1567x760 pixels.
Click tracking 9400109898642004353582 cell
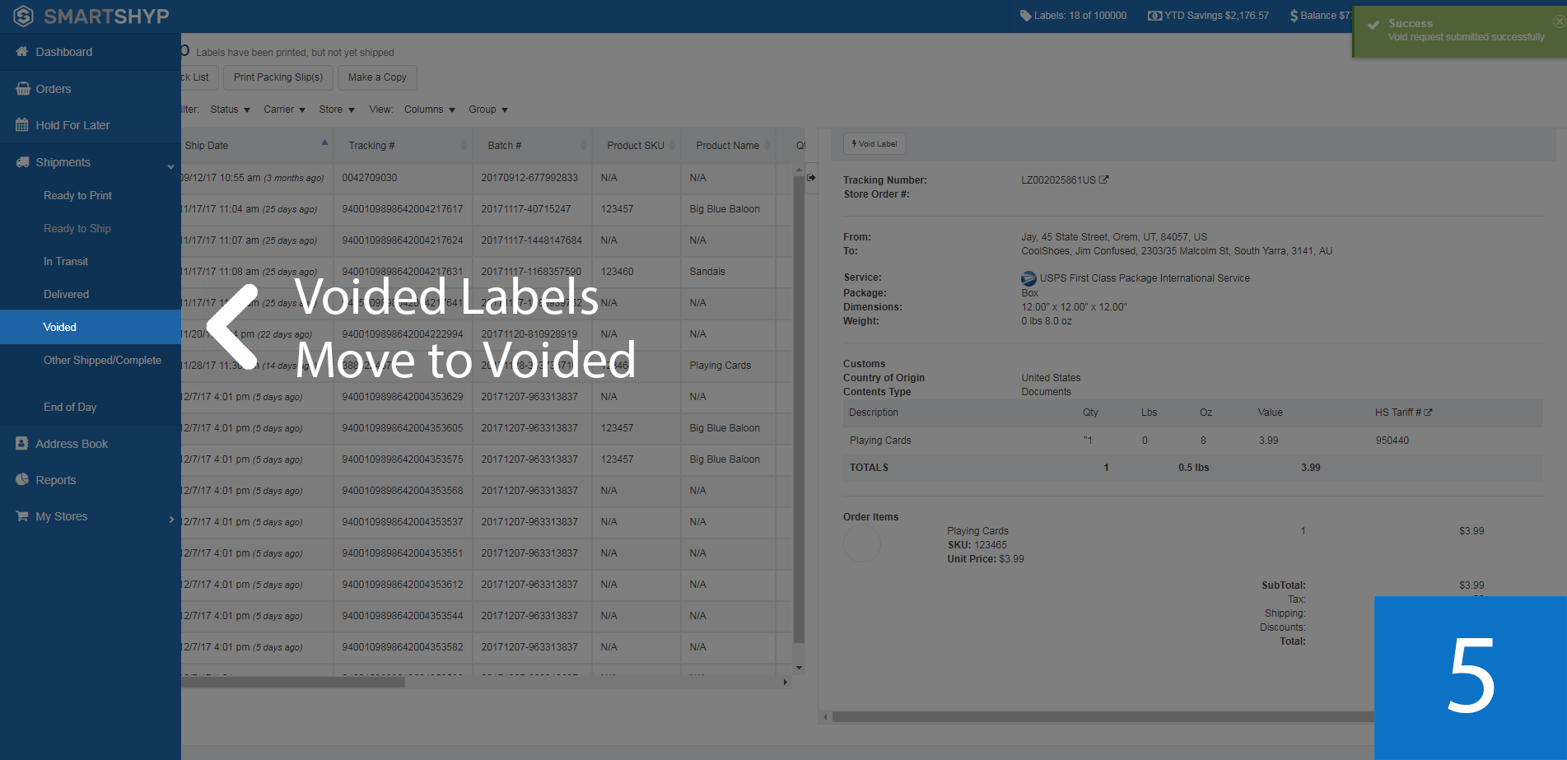403,647
